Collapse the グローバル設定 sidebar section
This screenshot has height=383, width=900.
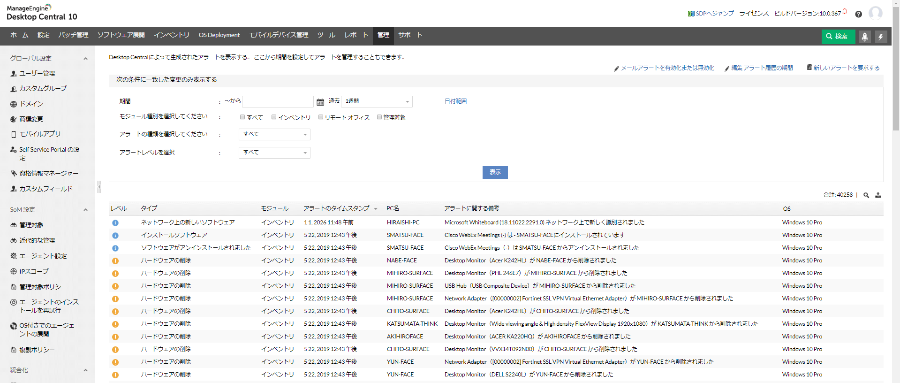85,59
